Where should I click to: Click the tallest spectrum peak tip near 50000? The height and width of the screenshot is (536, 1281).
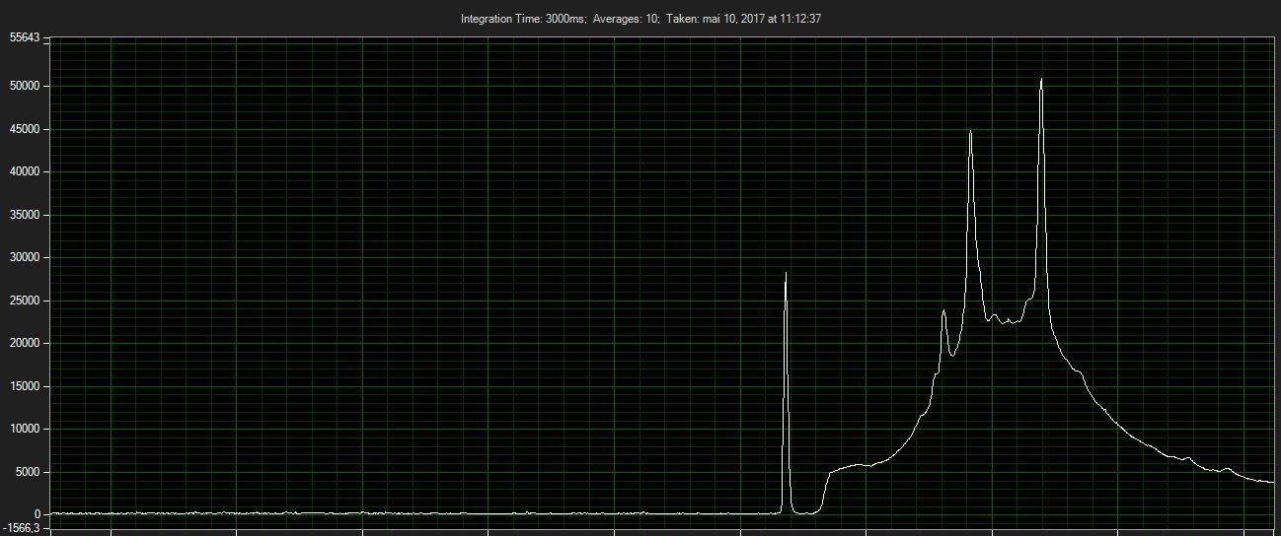(x=1041, y=80)
